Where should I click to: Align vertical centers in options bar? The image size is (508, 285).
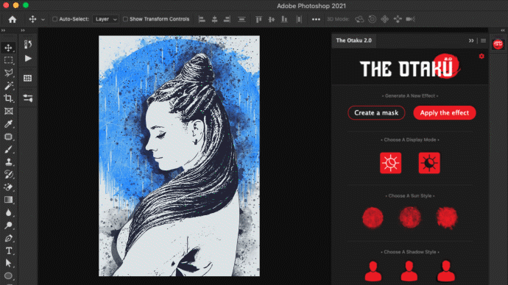(x=272, y=19)
